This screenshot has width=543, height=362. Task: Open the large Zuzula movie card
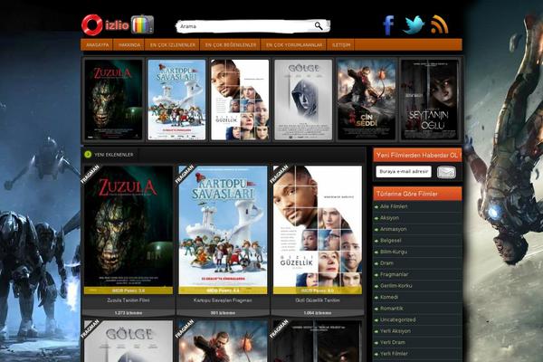[129, 230]
